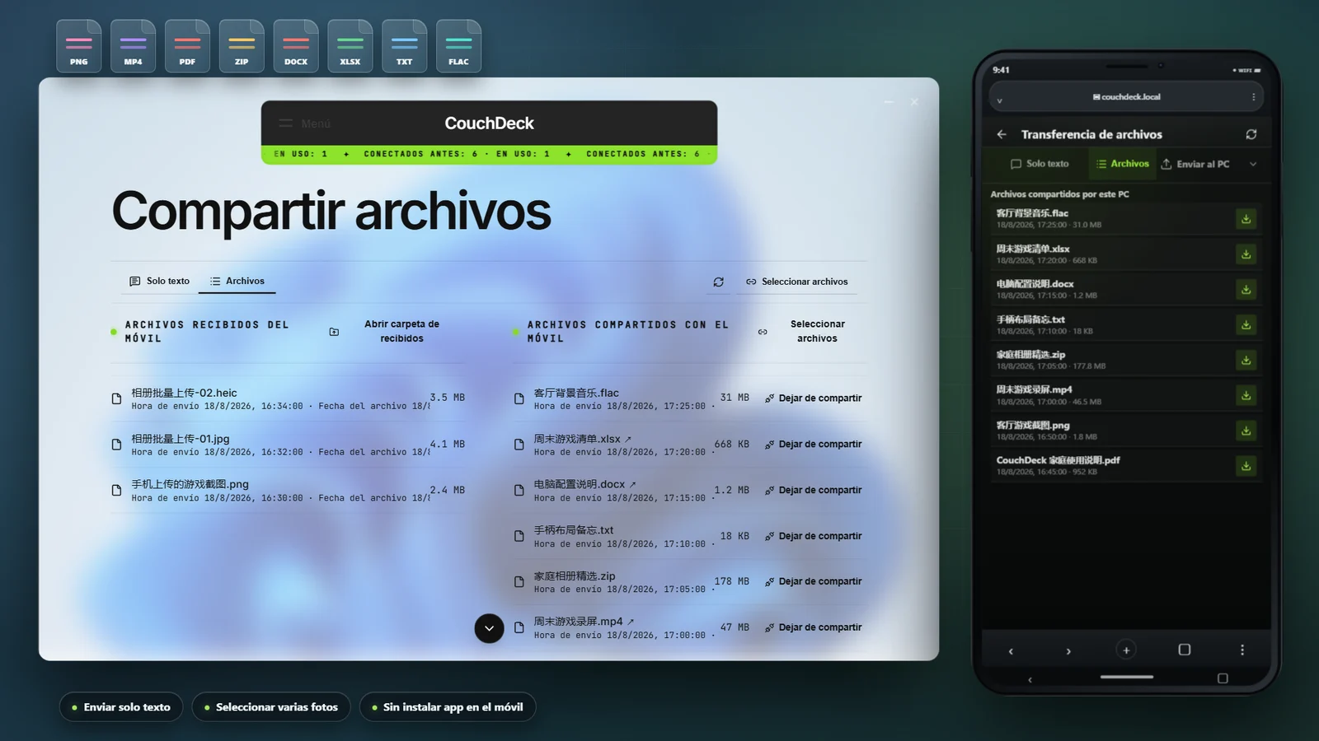Select Solo texto tab on phone
The width and height of the screenshot is (1319, 741).
[x=1040, y=164]
